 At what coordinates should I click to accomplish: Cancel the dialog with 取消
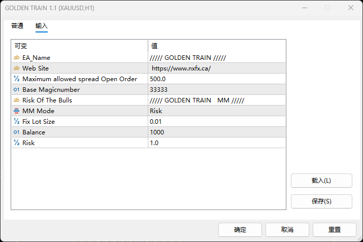point(287,230)
